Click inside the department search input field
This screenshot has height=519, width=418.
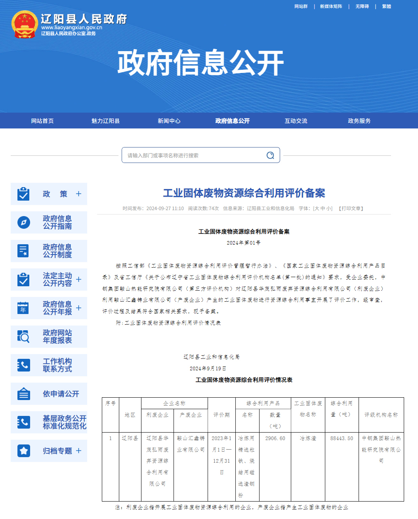(x=190, y=155)
